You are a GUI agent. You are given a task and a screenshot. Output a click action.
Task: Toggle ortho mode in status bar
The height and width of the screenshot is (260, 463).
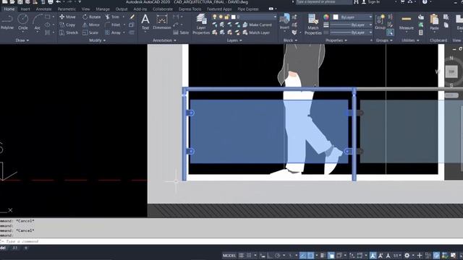(x=270, y=256)
